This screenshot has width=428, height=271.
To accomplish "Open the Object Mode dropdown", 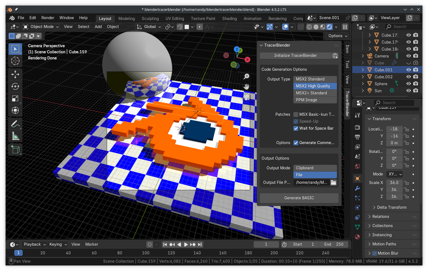I will coord(41,27).
